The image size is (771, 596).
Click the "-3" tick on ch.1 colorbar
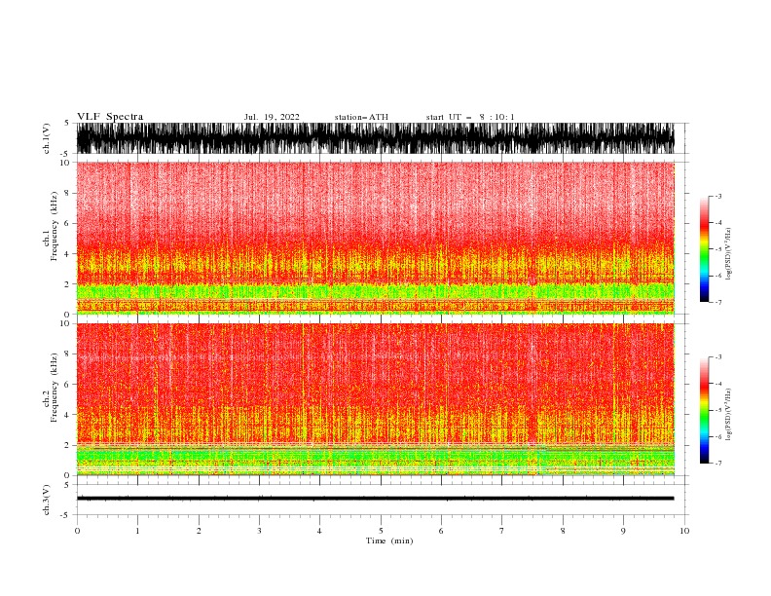pyautogui.click(x=717, y=196)
